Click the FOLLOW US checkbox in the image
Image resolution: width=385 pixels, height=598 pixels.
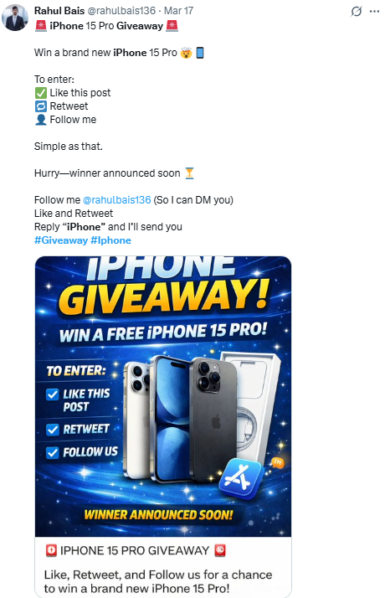tap(52, 453)
